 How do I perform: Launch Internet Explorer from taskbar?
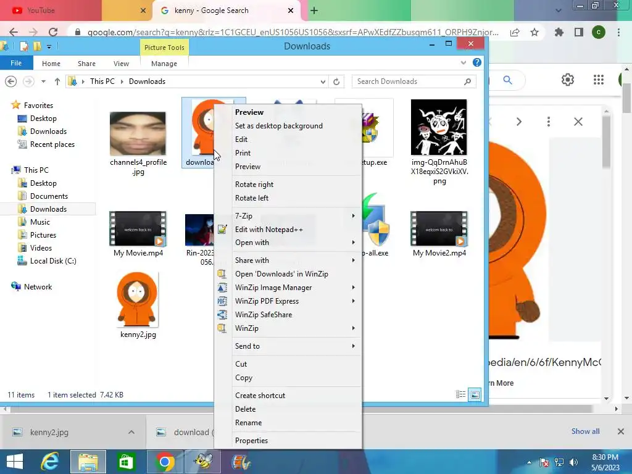click(x=50, y=462)
